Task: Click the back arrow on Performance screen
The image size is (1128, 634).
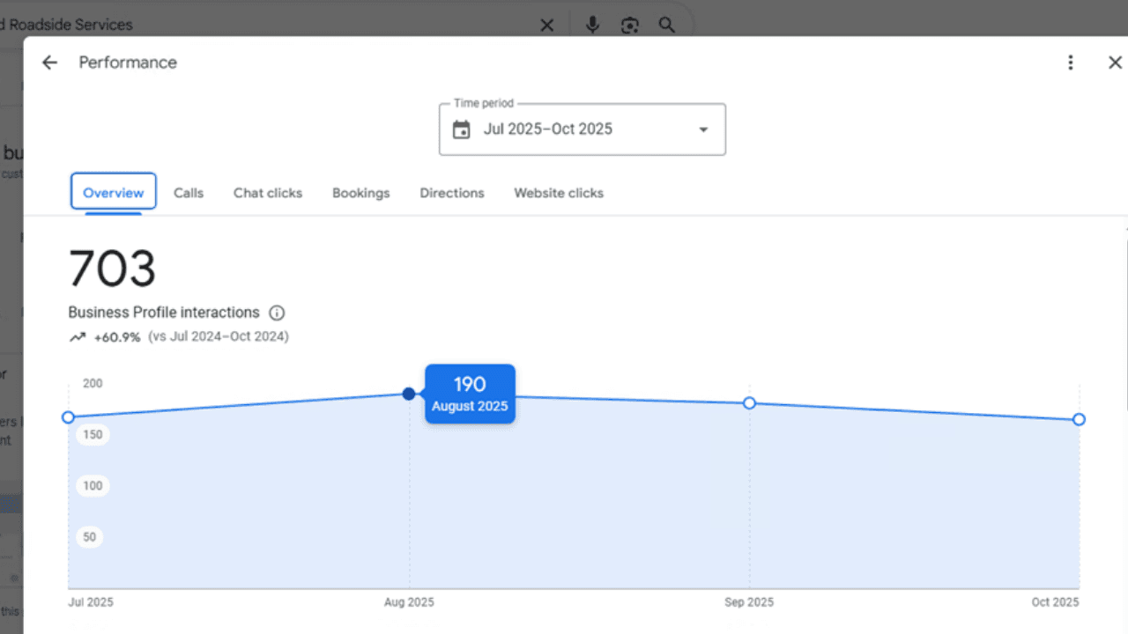Action: [49, 62]
